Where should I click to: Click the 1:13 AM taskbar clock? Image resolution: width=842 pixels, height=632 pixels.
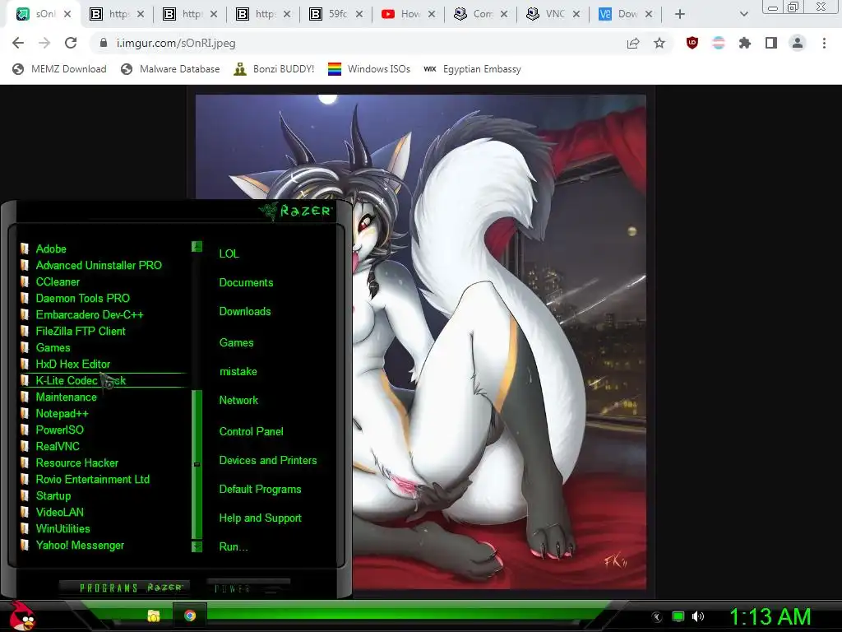770,617
